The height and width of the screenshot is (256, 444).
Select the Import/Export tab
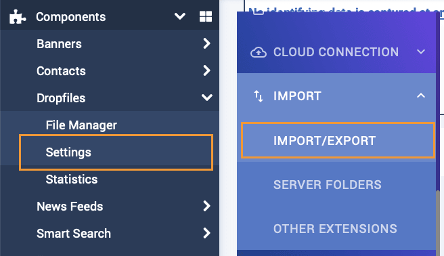tap(338, 140)
